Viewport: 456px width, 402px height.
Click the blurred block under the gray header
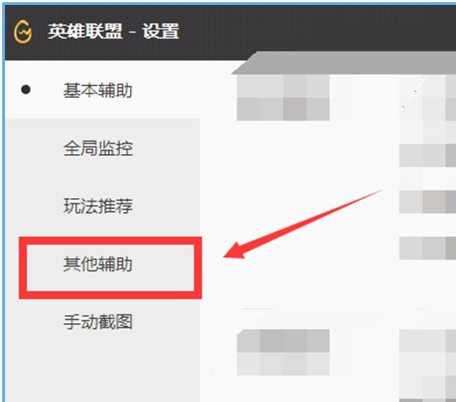coord(283,97)
